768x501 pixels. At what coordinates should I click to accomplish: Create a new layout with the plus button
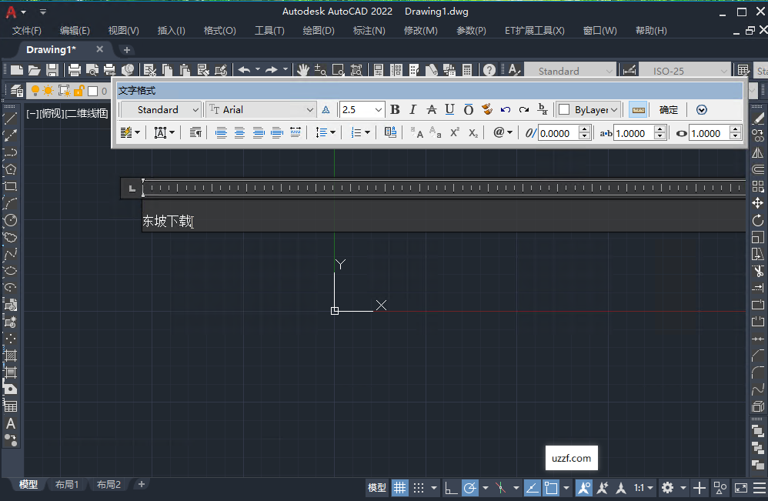coord(142,484)
